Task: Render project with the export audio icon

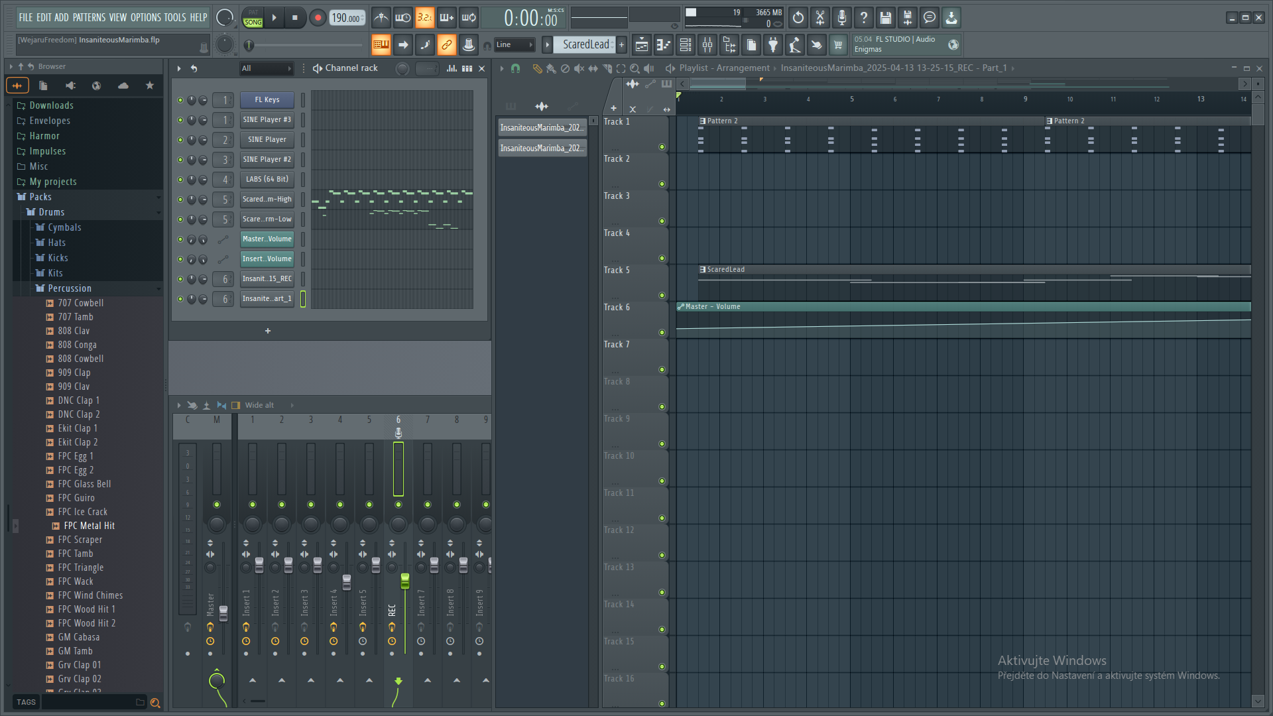Action: pos(908,18)
